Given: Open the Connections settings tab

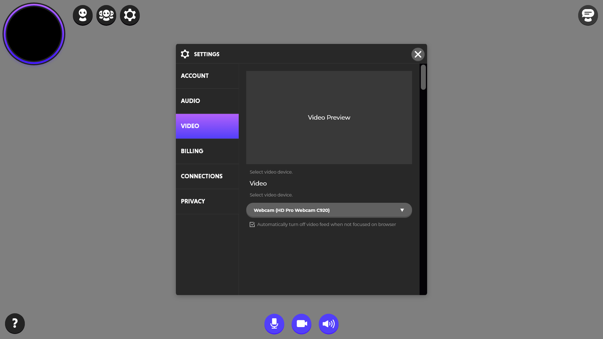Looking at the screenshot, I should 207,176.
